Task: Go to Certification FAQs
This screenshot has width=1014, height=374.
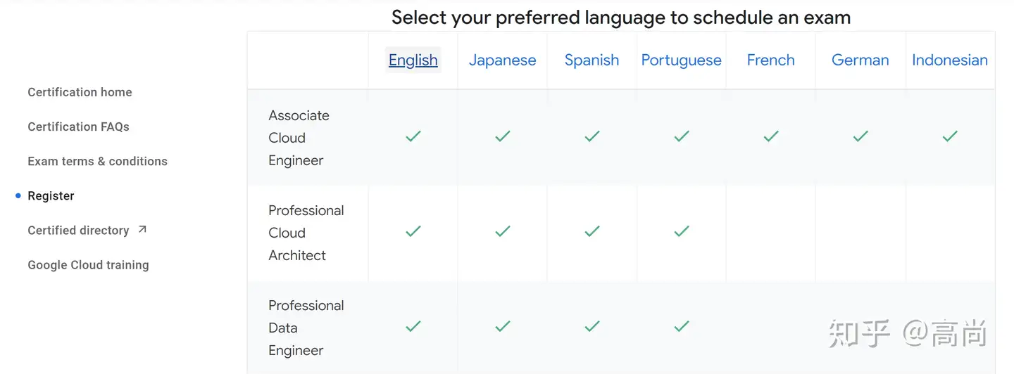Action: click(x=78, y=127)
